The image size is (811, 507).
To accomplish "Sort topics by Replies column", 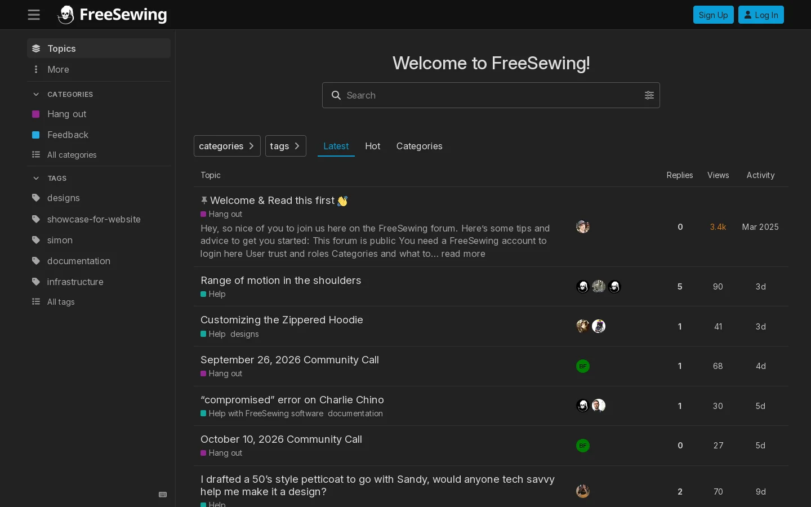I will click(x=680, y=175).
